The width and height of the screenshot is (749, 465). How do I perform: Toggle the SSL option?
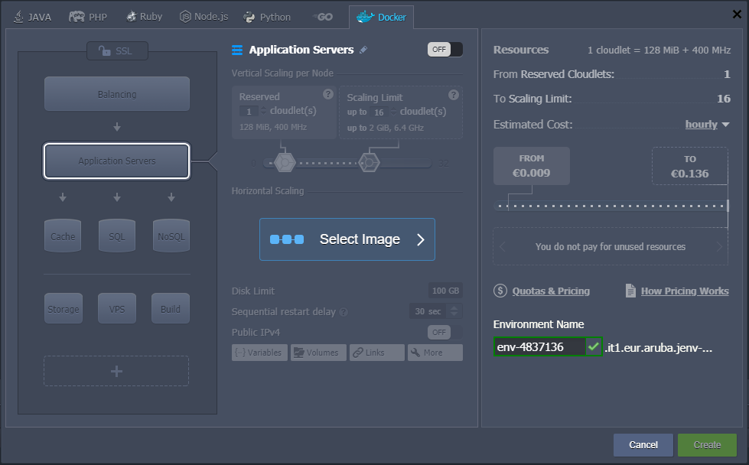[117, 51]
